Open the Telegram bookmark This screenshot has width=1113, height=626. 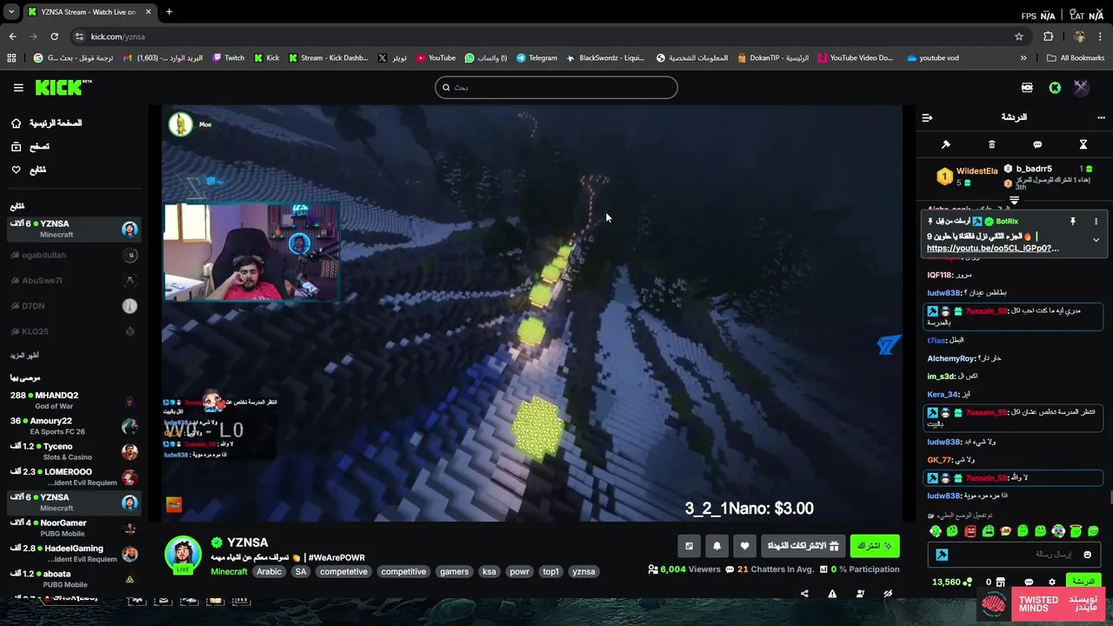click(537, 58)
